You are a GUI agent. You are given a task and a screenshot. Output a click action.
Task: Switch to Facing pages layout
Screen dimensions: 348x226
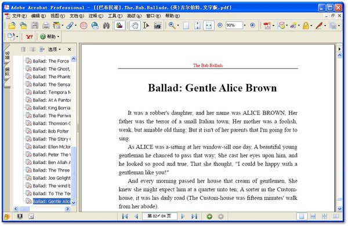[x=335, y=216]
